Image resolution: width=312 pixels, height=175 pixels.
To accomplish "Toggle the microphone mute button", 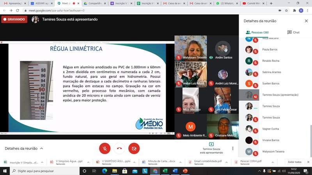I will [x=105, y=148].
